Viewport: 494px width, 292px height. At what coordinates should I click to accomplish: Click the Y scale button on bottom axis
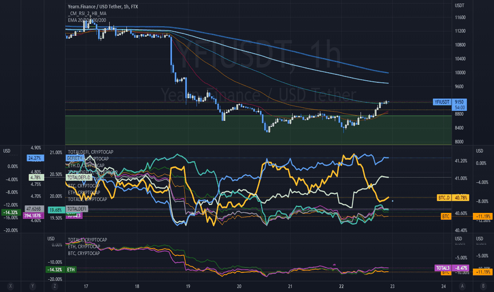[32, 286]
